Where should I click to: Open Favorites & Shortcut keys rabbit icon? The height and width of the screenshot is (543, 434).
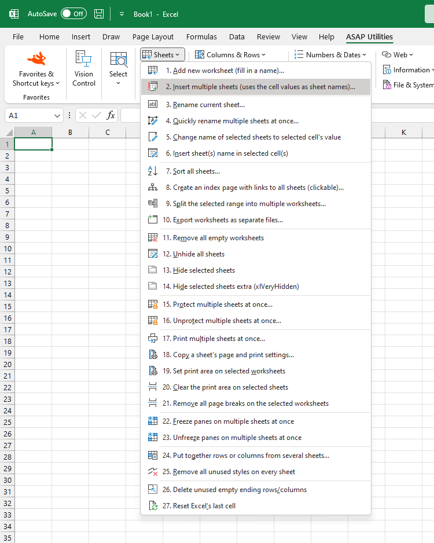pyautogui.click(x=36, y=58)
